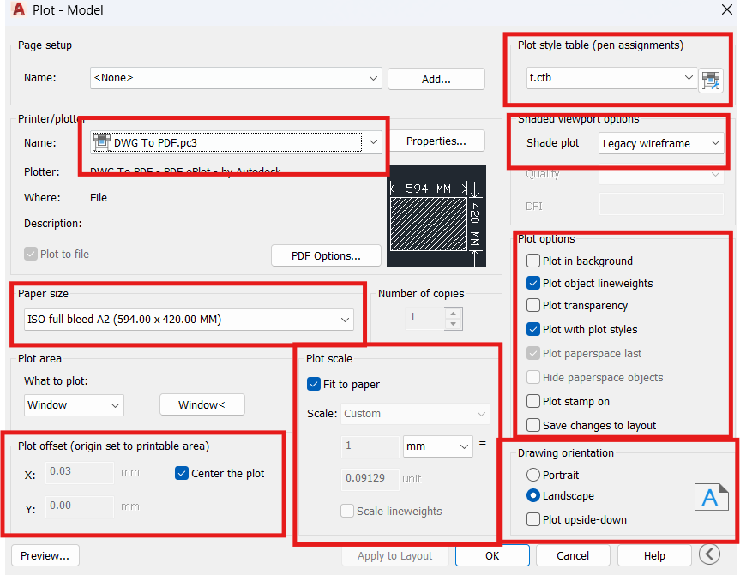Click the landscape orientation page icon
740x575 pixels.
tap(710, 497)
